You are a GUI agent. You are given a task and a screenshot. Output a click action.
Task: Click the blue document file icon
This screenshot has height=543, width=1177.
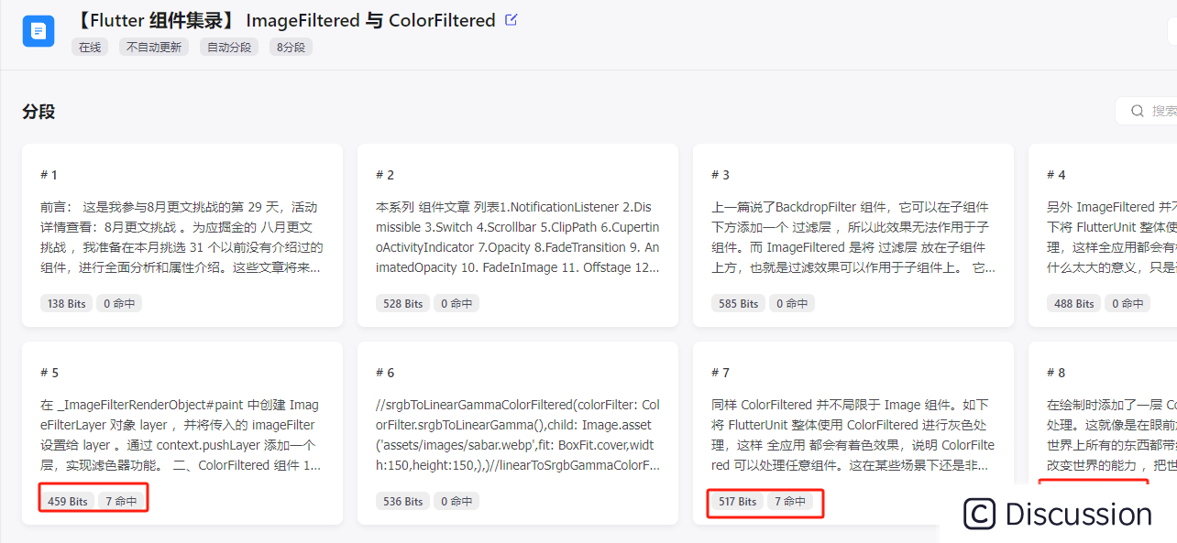tap(38, 31)
